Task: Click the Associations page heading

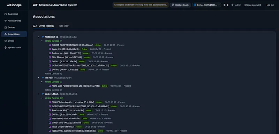Action: [44, 17]
